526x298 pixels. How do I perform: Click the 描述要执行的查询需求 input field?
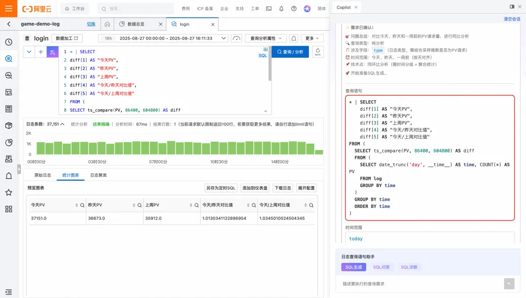click(x=421, y=283)
